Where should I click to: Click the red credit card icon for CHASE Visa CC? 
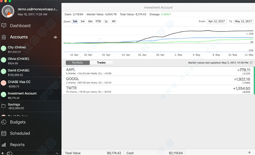pyautogui.click(x=3, y=83)
